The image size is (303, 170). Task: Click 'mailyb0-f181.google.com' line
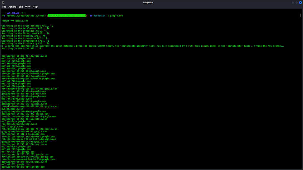pos(16,68)
